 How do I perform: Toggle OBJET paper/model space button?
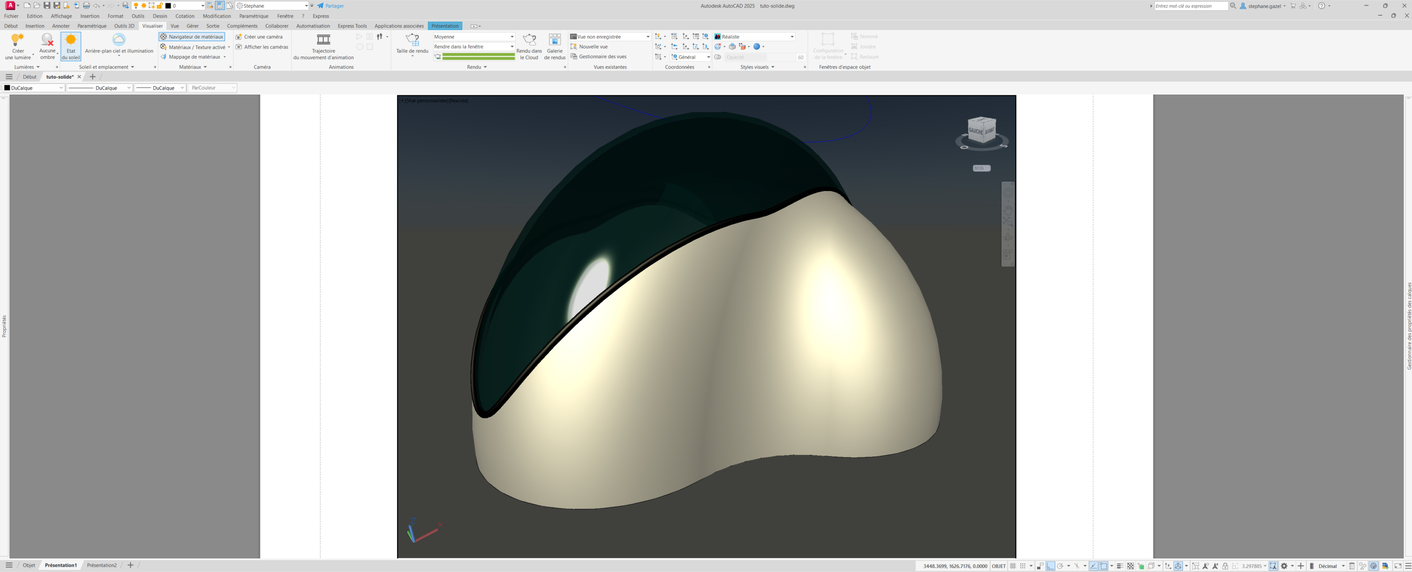click(x=998, y=566)
